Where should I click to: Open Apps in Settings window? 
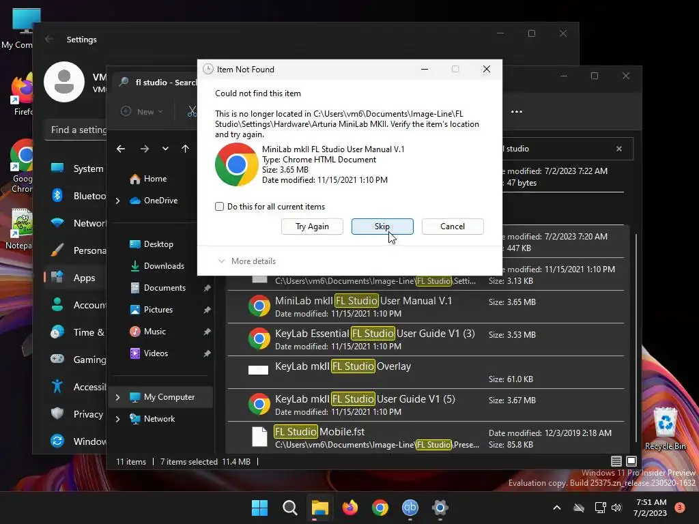[76, 278]
